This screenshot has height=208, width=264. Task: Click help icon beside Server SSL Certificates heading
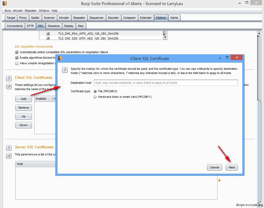9,148
